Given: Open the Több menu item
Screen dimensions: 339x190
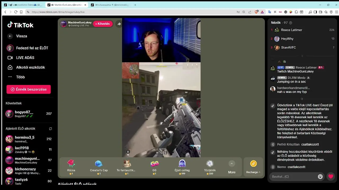Looking at the screenshot, I should click(x=16, y=77).
